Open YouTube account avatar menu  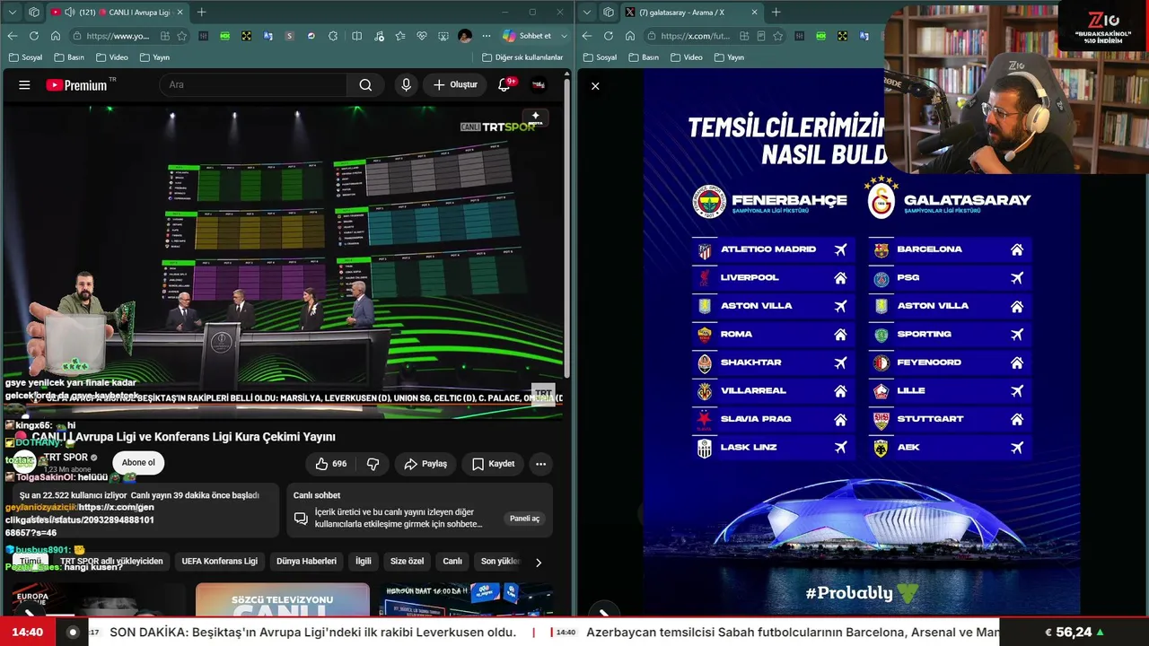coord(539,85)
